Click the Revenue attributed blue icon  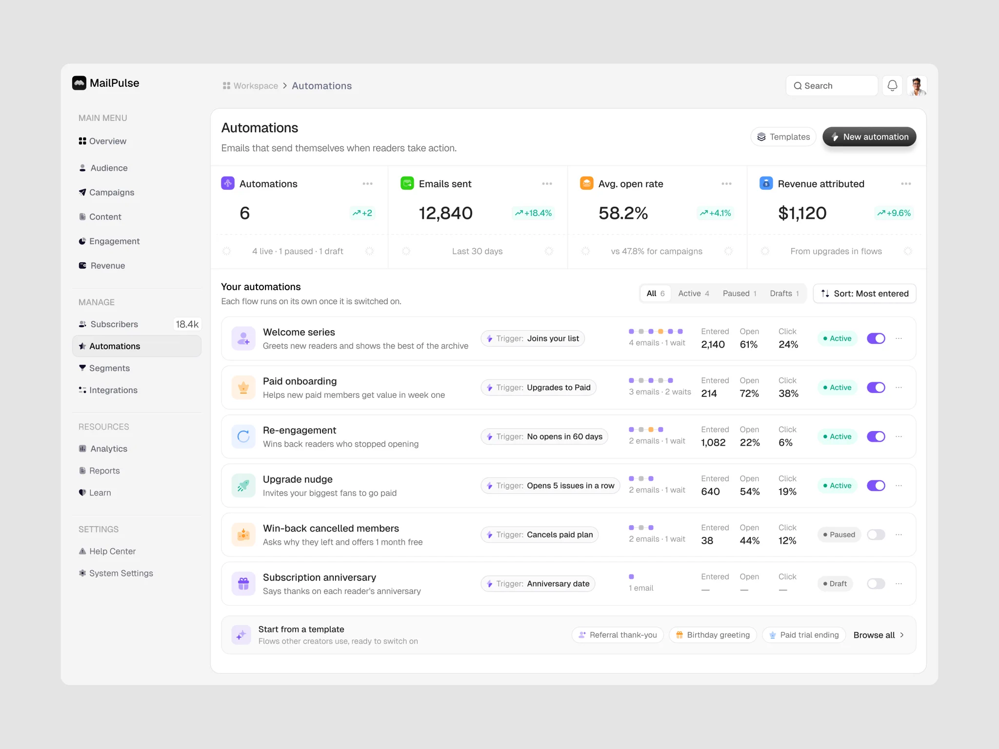point(766,183)
